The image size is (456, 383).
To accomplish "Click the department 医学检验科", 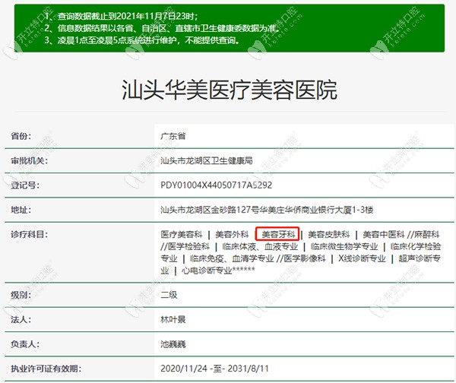I will 188,247.
